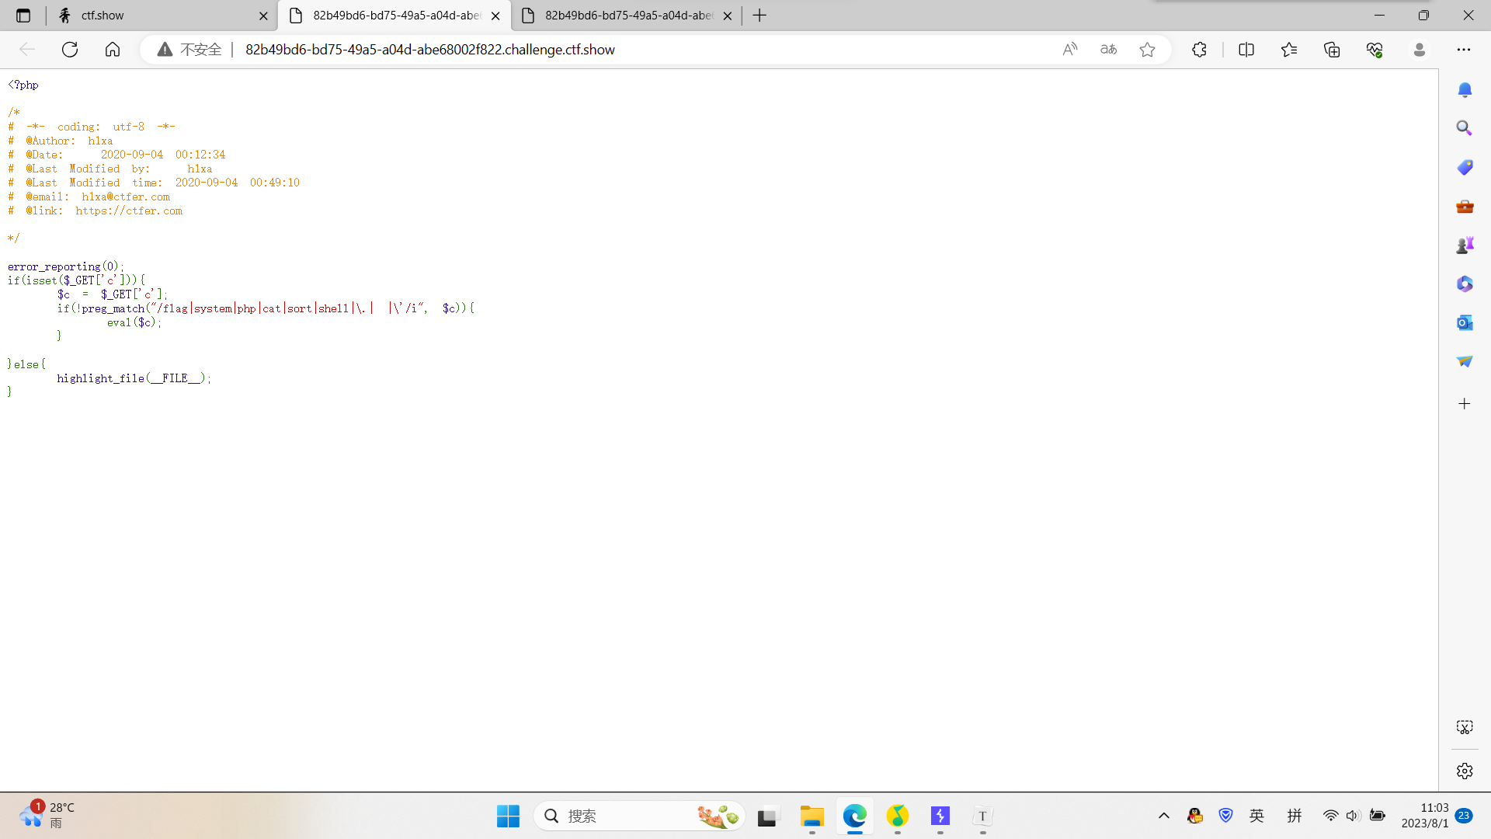The height and width of the screenshot is (839, 1491).
Task: Open sidebar Microsoft 365
Action: 1465,284
